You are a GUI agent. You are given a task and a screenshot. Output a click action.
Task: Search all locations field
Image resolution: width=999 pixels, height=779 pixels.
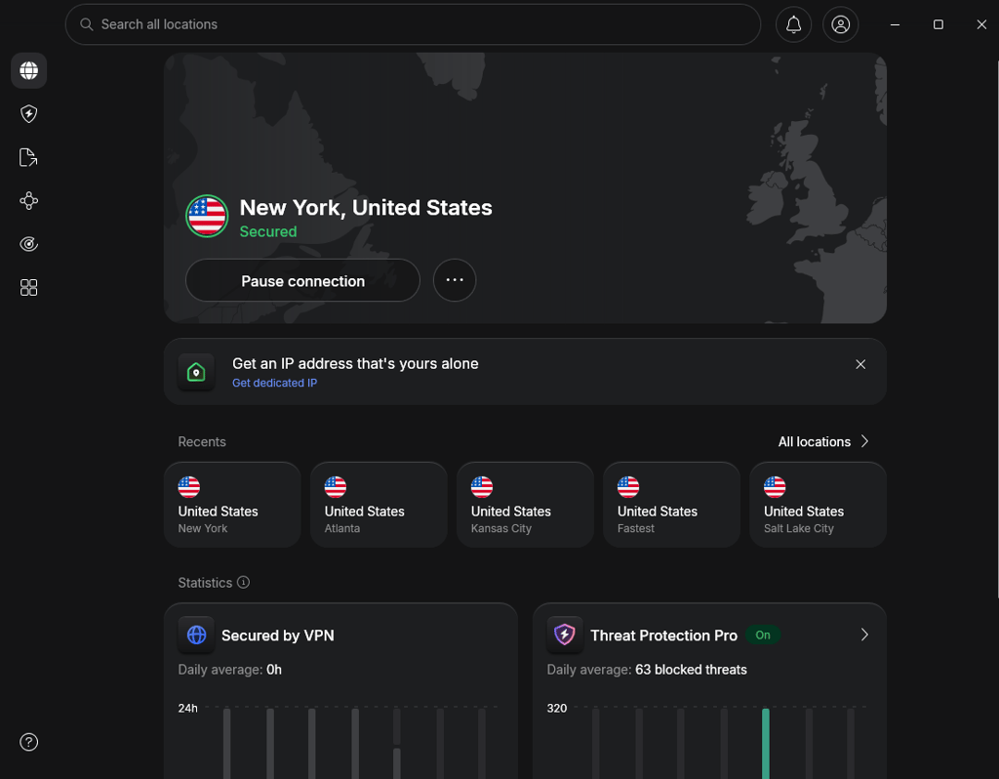(413, 24)
